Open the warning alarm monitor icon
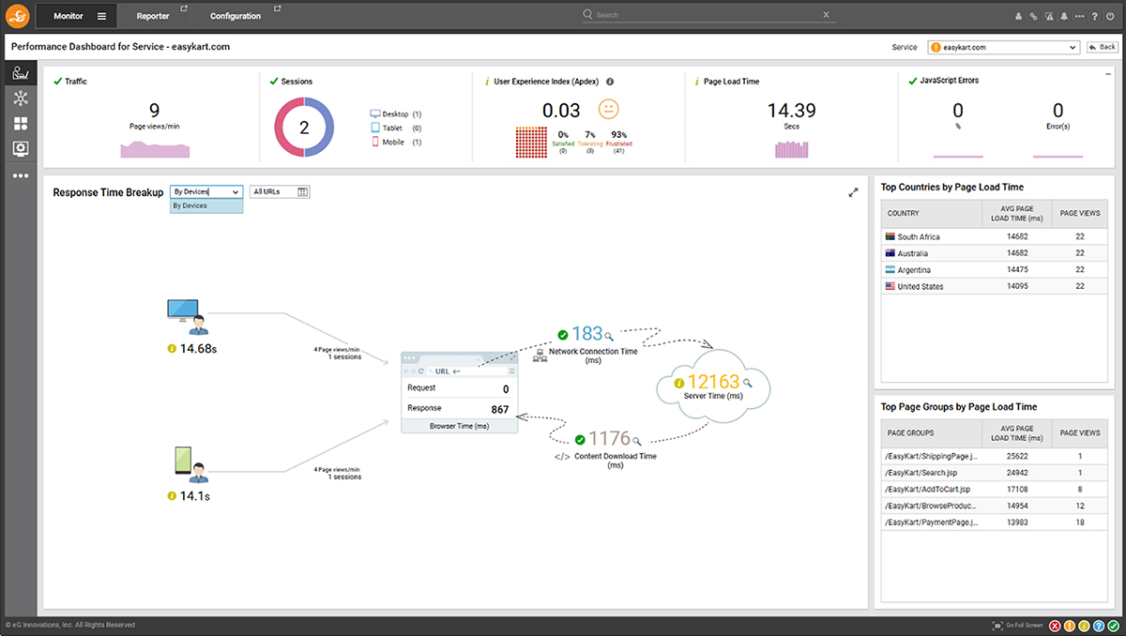1126x636 pixels. tap(1049, 16)
